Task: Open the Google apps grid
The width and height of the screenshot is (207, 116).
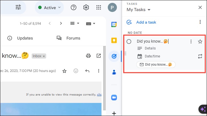Action: [x=99, y=7]
